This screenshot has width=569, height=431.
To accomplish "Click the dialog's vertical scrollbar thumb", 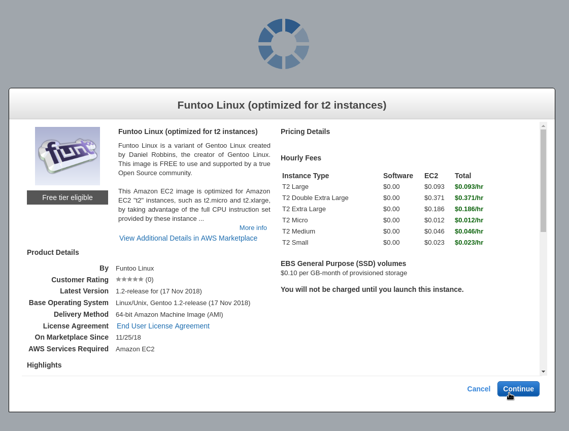I will [543, 181].
